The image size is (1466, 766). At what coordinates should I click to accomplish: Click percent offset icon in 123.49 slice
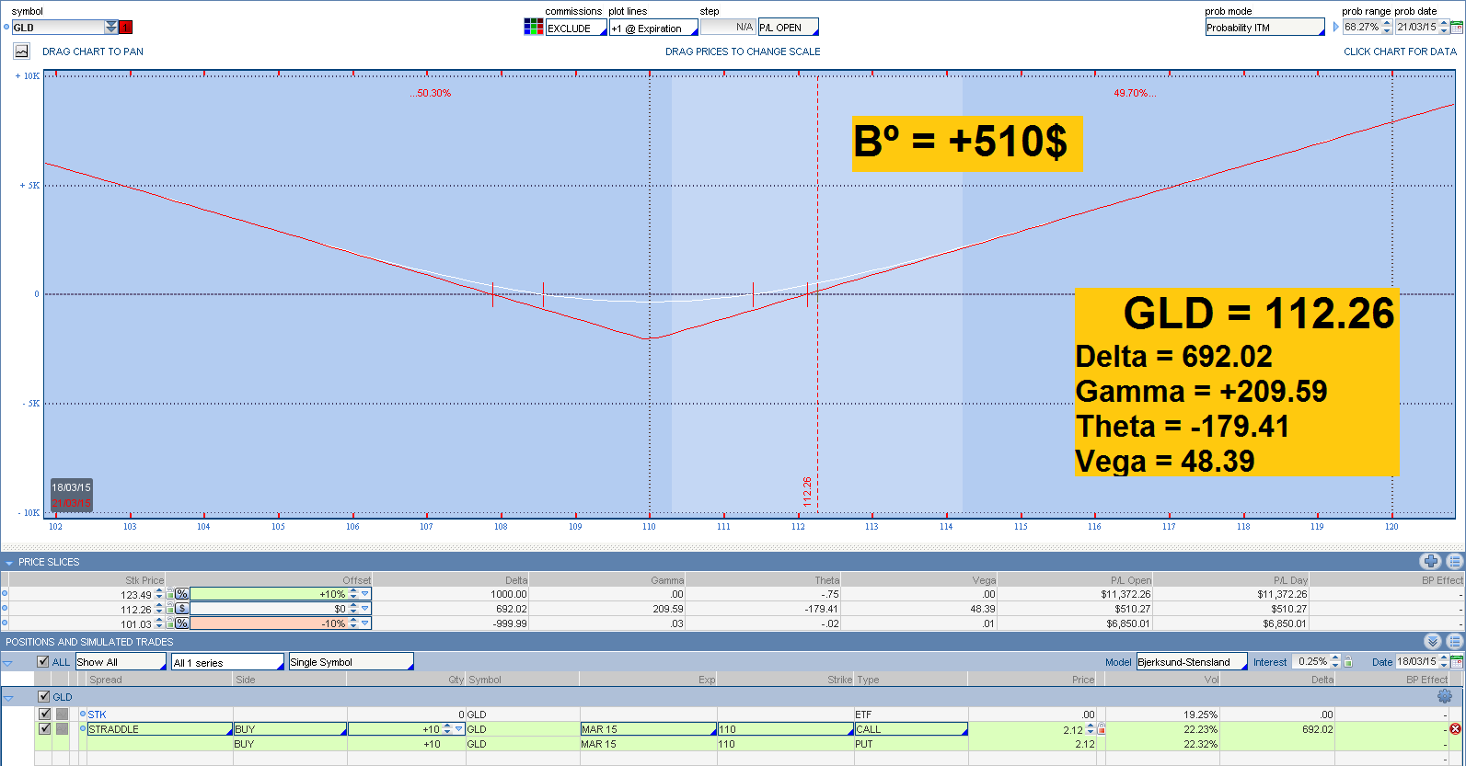(181, 594)
